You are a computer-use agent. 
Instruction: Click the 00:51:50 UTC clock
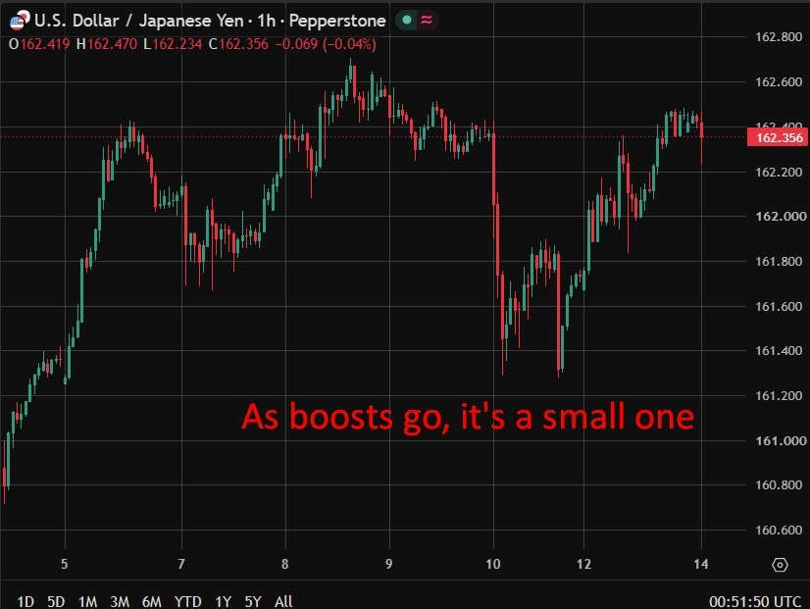tap(755, 602)
